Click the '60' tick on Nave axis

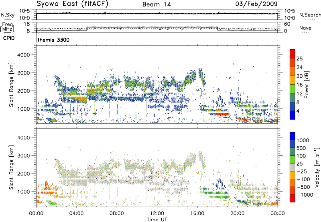[x=287, y=24]
